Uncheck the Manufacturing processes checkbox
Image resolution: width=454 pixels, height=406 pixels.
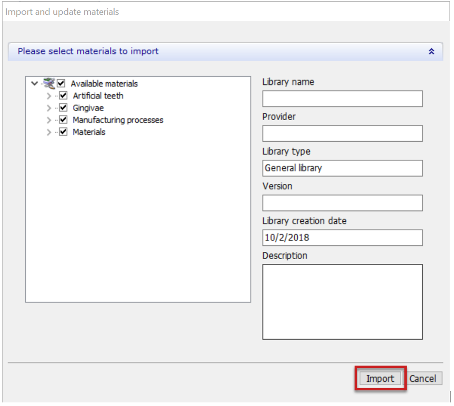tap(63, 120)
